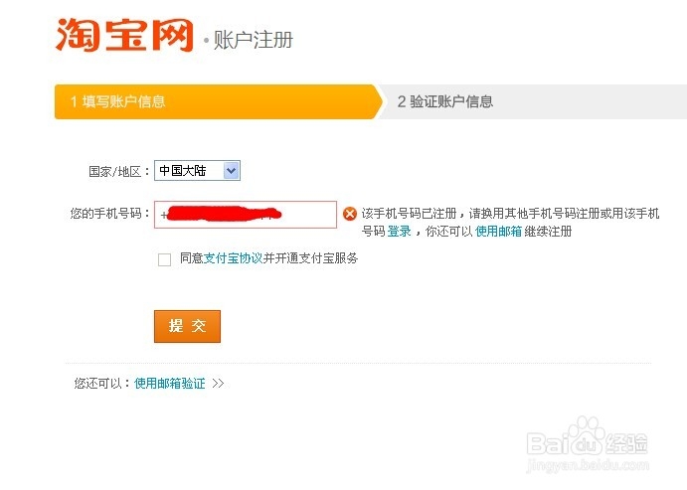Follow the 使用邮箱 link in error message

coord(498,232)
